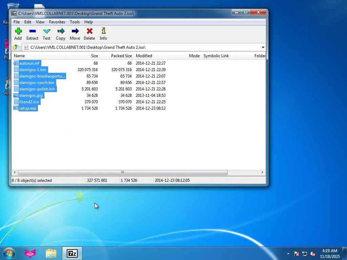
Task: Select the elamigos-czech.bin file
Action: pyautogui.click(x=37, y=83)
